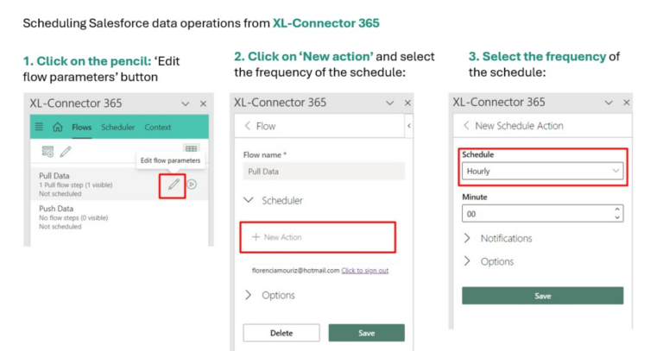Expand the Notifications section
The height and width of the screenshot is (351, 663).
pos(468,238)
